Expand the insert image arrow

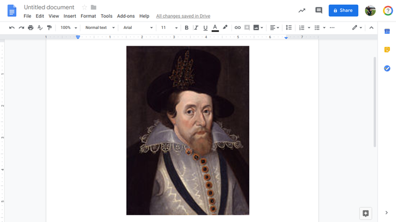(x=262, y=28)
